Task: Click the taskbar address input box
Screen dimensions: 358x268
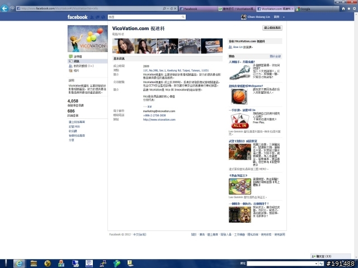Action: coord(281,264)
